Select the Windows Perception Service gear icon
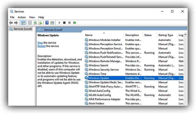This screenshot has width=196, height=114. tap(86, 44)
